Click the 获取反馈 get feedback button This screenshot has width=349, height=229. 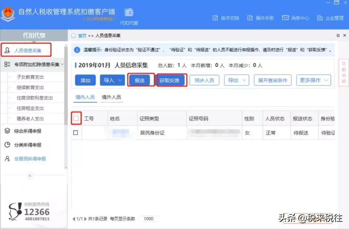point(171,80)
